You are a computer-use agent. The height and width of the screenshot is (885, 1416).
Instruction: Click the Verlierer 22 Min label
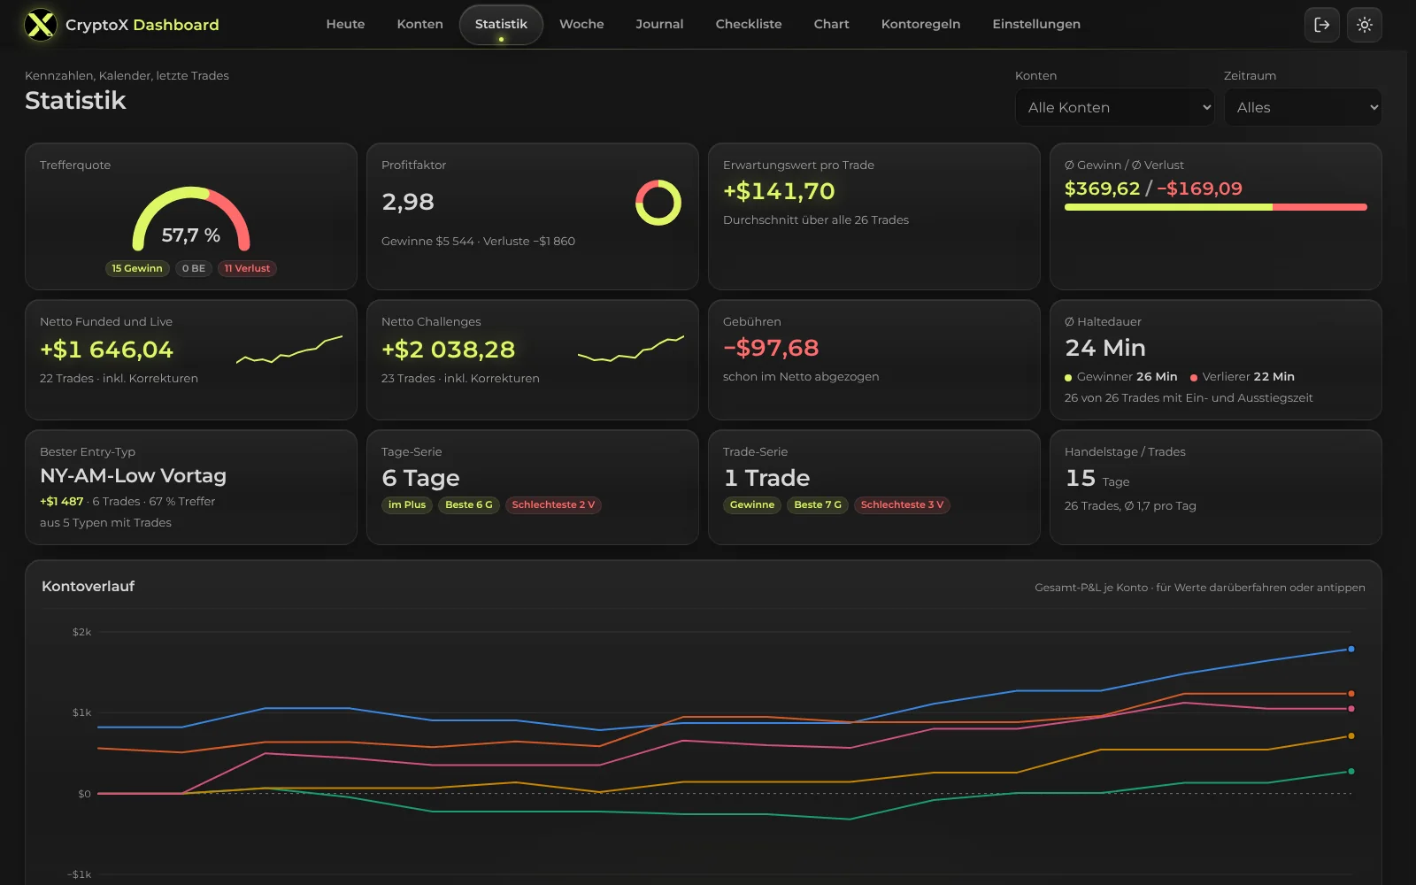click(1243, 376)
